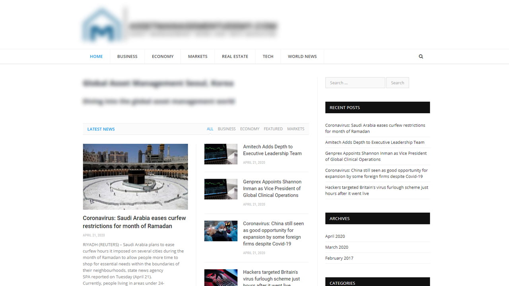The image size is (509, 286).
Task: Open February 2017 archive link
Action: click(339, 258)
